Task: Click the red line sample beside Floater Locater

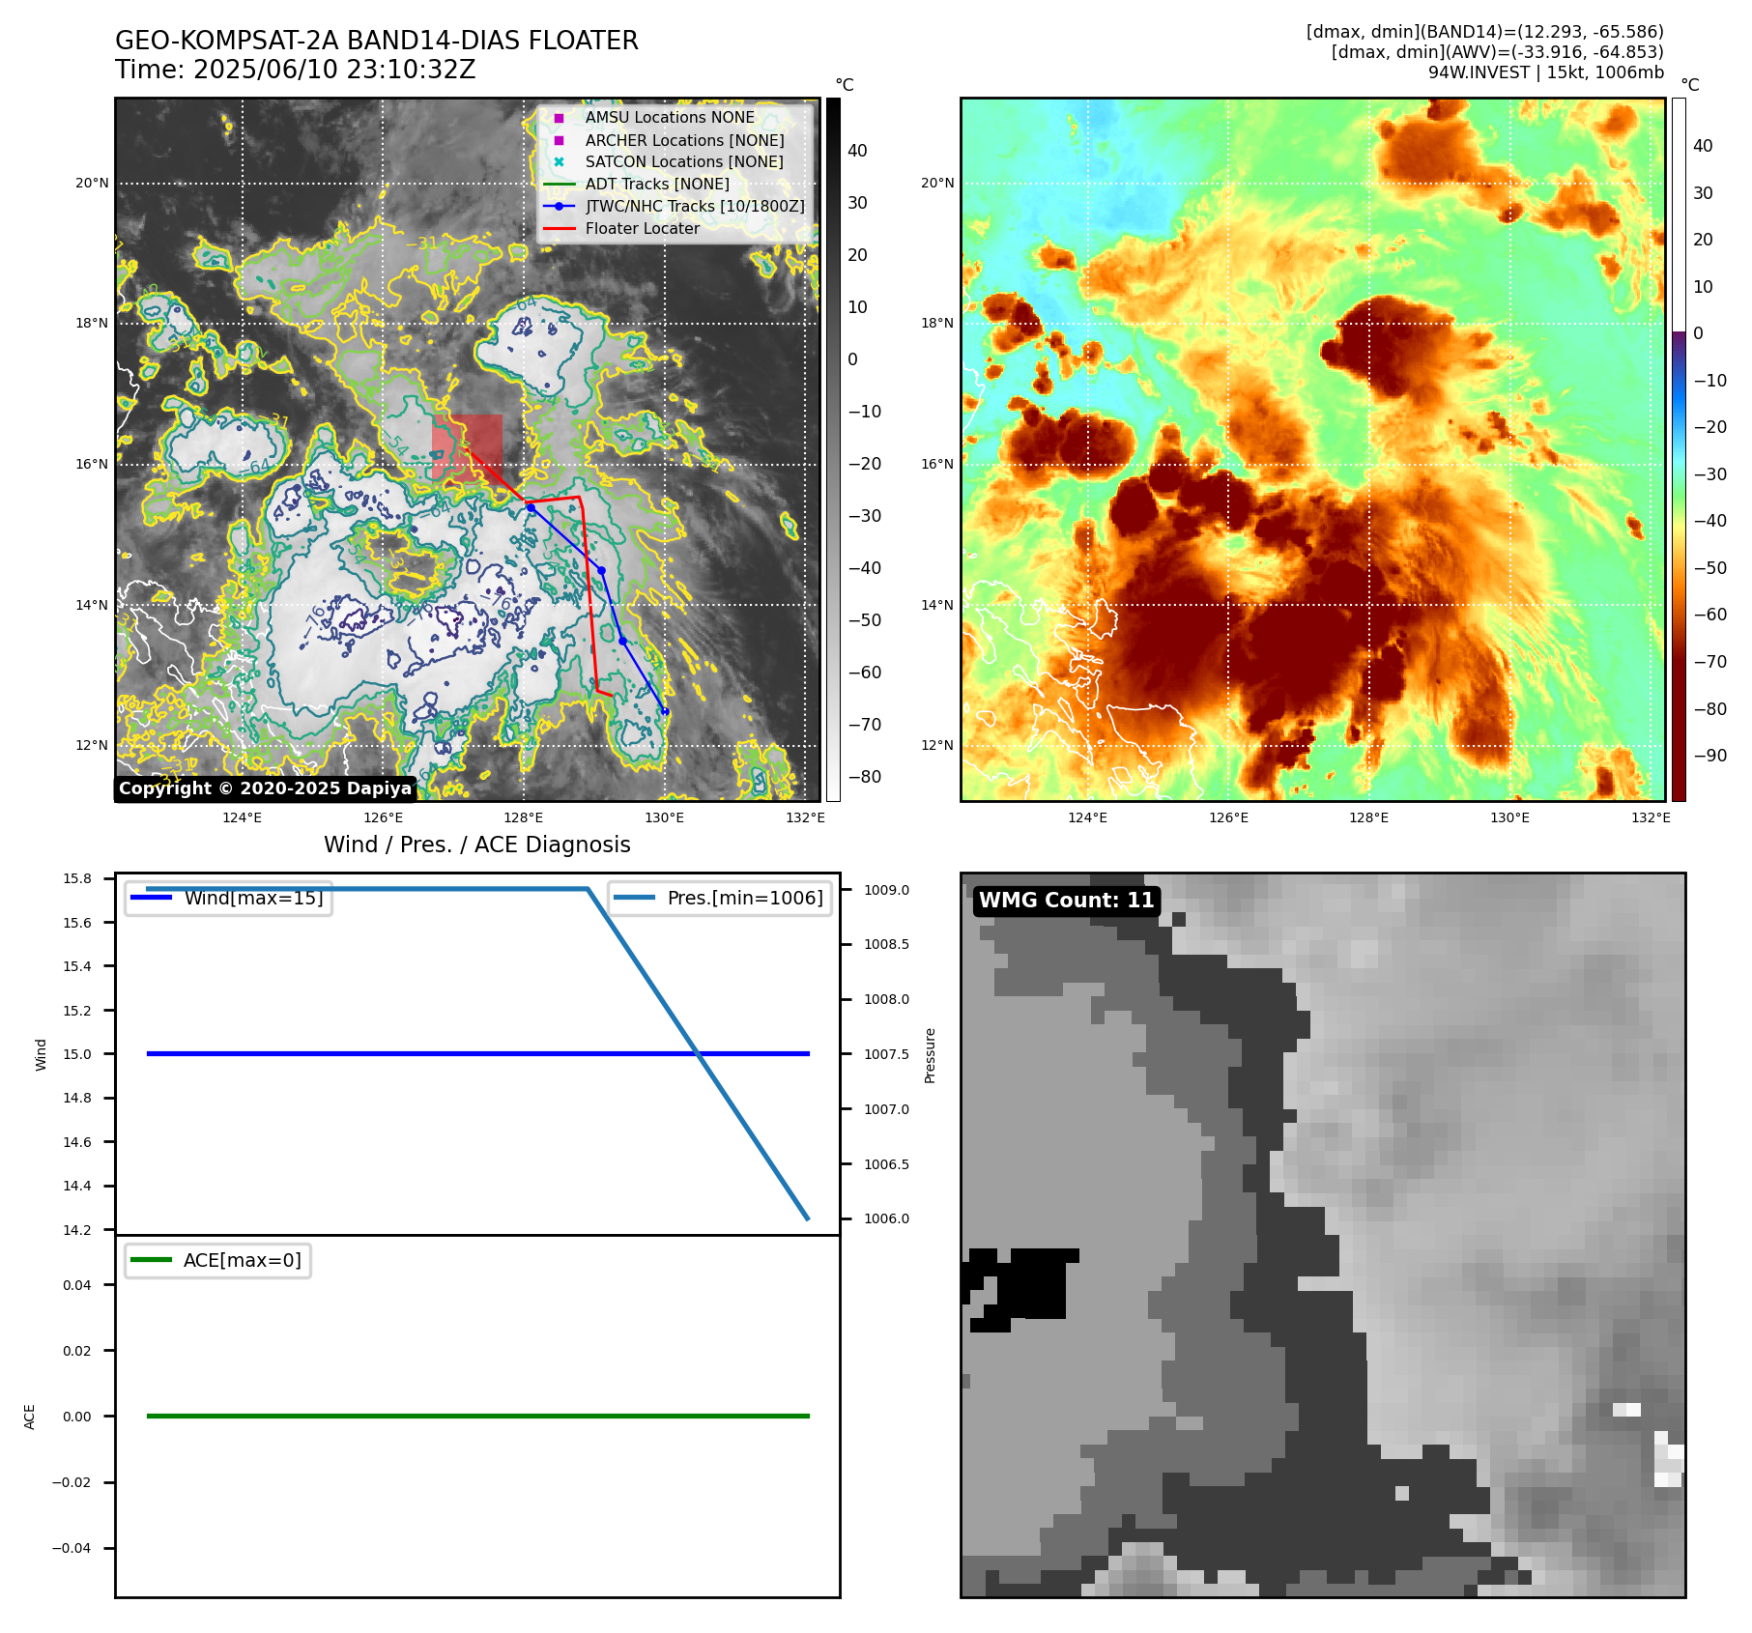Action: point(559,228)
